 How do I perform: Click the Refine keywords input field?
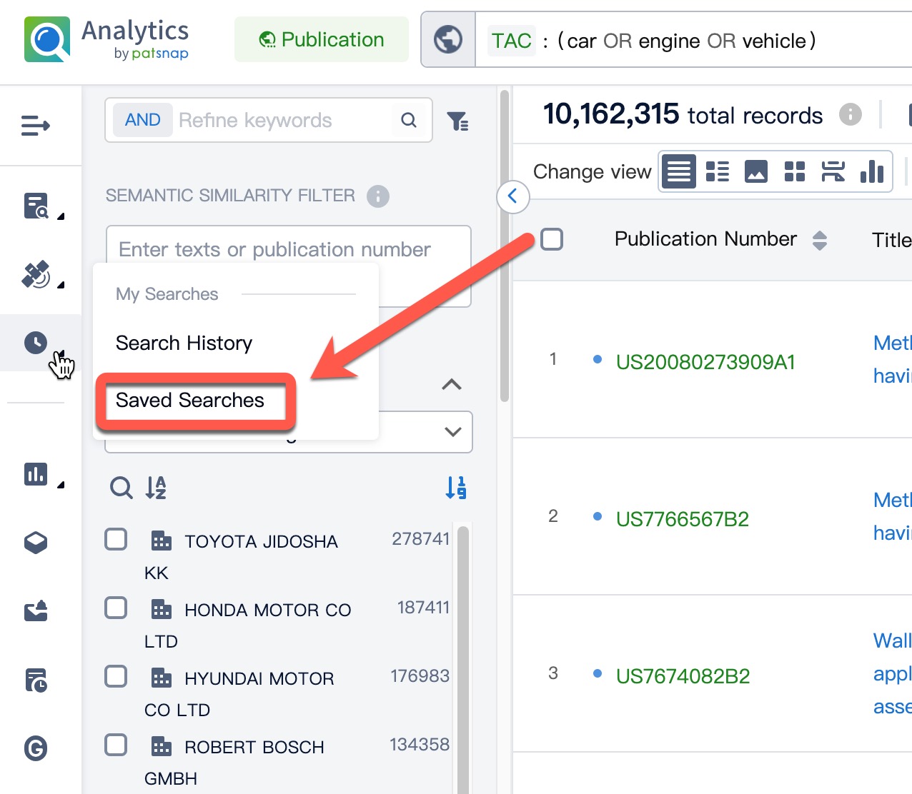[x=282, y=121]
